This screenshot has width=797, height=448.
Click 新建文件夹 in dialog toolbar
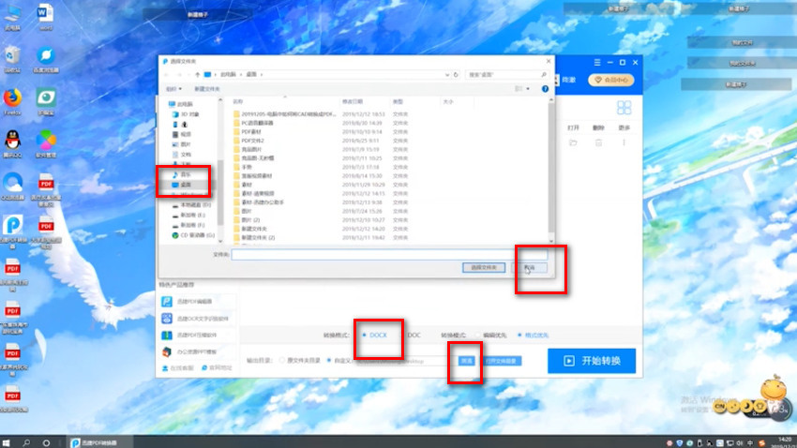(207, 89)
